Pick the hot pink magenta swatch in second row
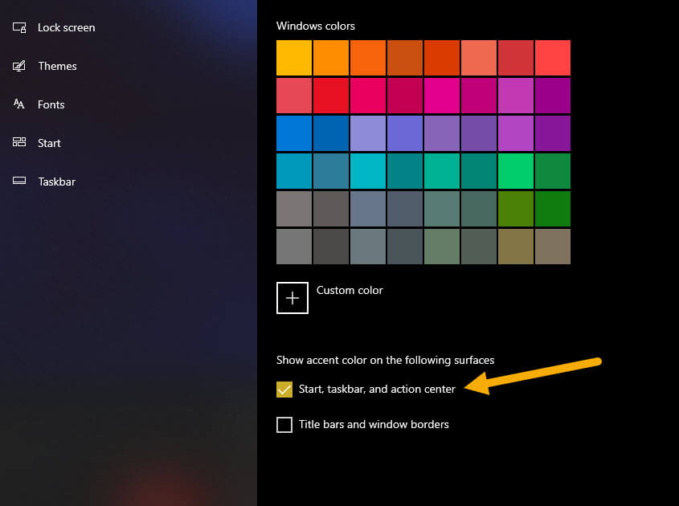 tap(442, 96)
